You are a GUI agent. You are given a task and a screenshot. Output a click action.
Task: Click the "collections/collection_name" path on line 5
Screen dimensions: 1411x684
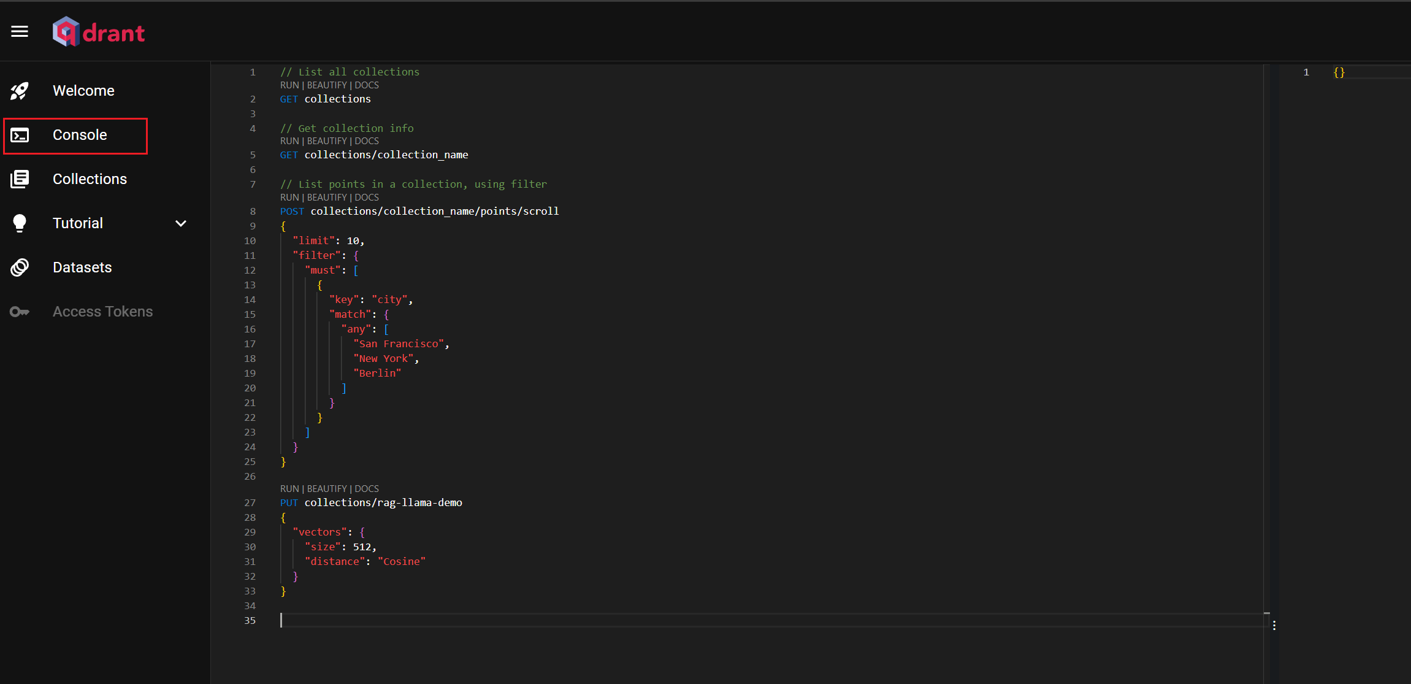386,155
